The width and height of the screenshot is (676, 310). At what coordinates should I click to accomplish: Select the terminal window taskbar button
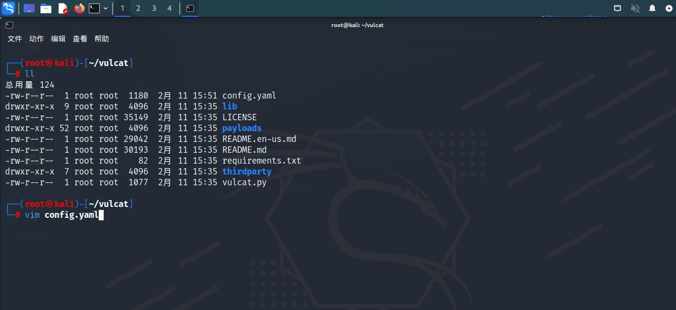tap(190, 8)
